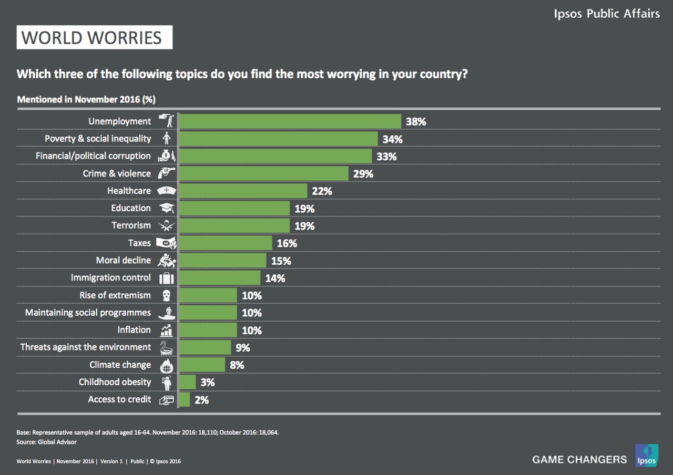This screenshot has height=475, width=673.
Task: Click the flaming globe Climate change icon
Action: tap(166, 365)
